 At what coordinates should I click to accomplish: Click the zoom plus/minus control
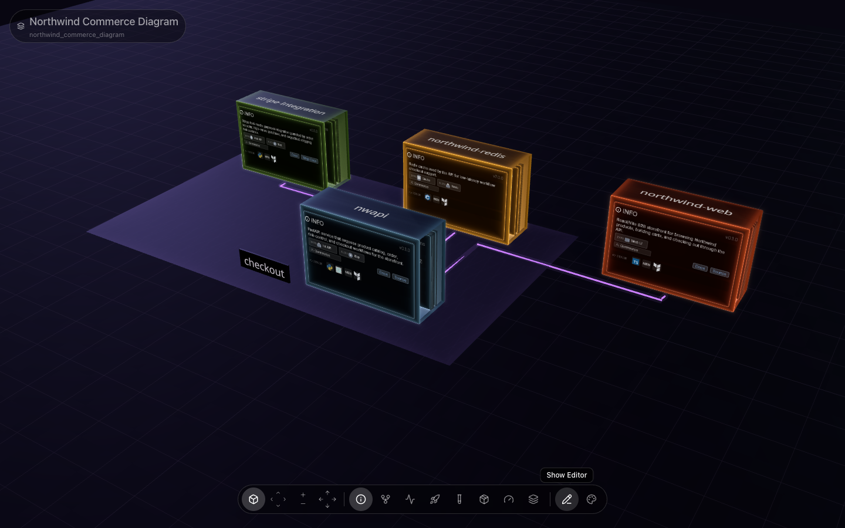pyautogui.click(x=303, y=499)
